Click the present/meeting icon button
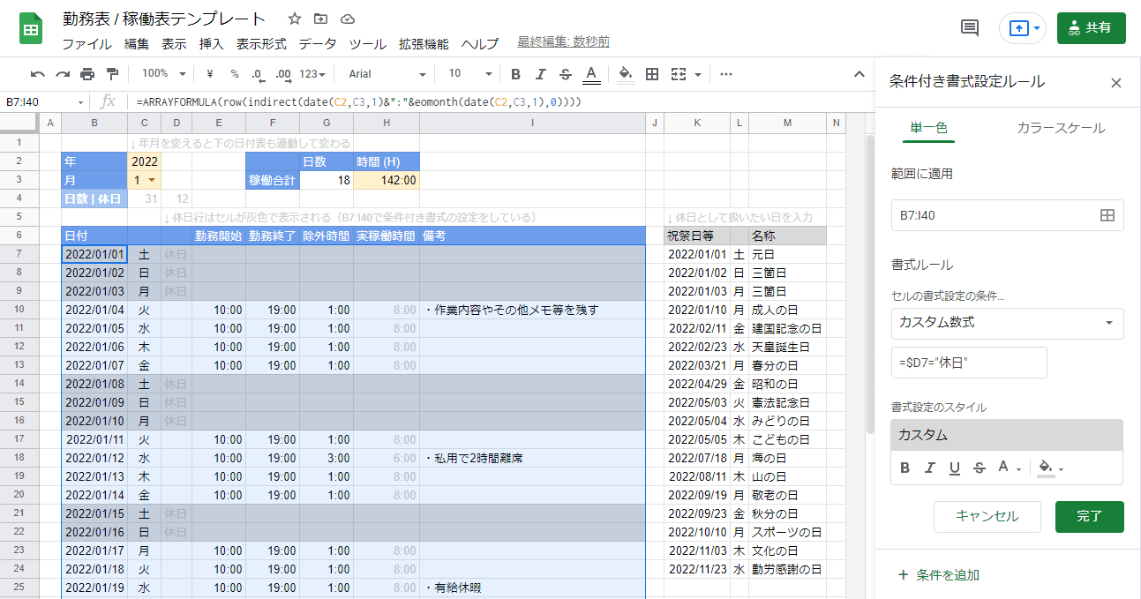 tap(1017, 28)
